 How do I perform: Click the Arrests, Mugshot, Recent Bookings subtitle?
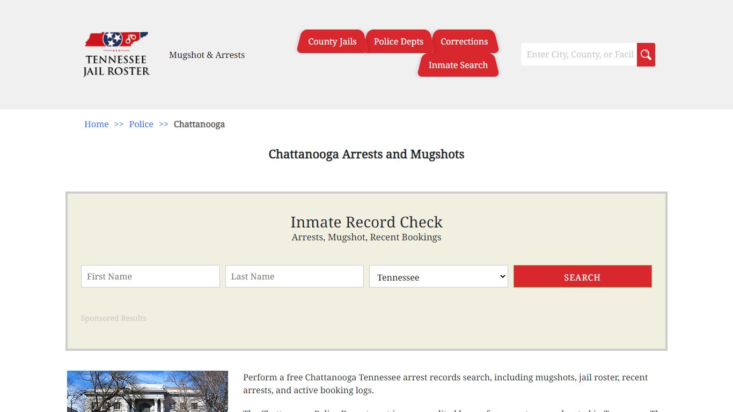[366, 237]
